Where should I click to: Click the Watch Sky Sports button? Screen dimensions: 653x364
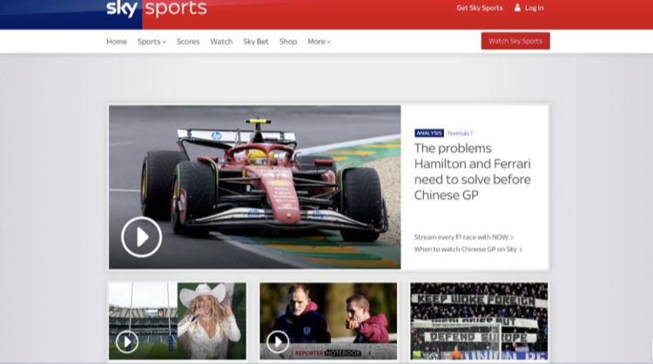coord(515,41)
